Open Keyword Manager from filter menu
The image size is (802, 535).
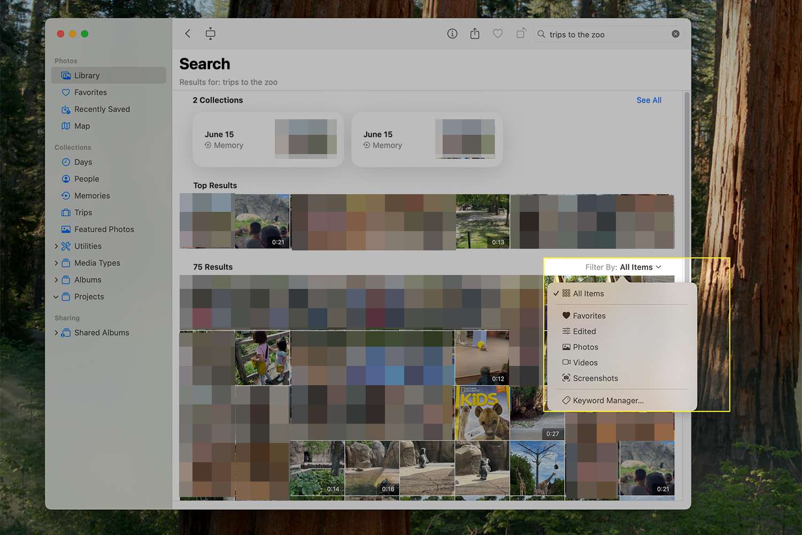(x=608, y=401)
